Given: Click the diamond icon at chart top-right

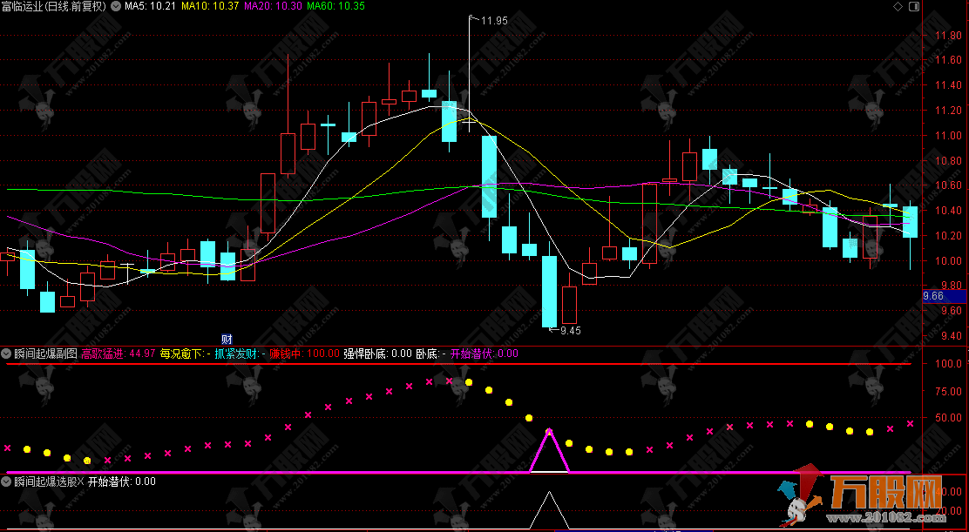Looking at the screenshot, I should [x=898, y=6].
